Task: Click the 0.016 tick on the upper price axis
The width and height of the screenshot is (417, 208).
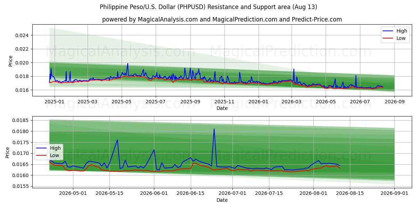Action: pyautogui.click(x=23, y=90)
